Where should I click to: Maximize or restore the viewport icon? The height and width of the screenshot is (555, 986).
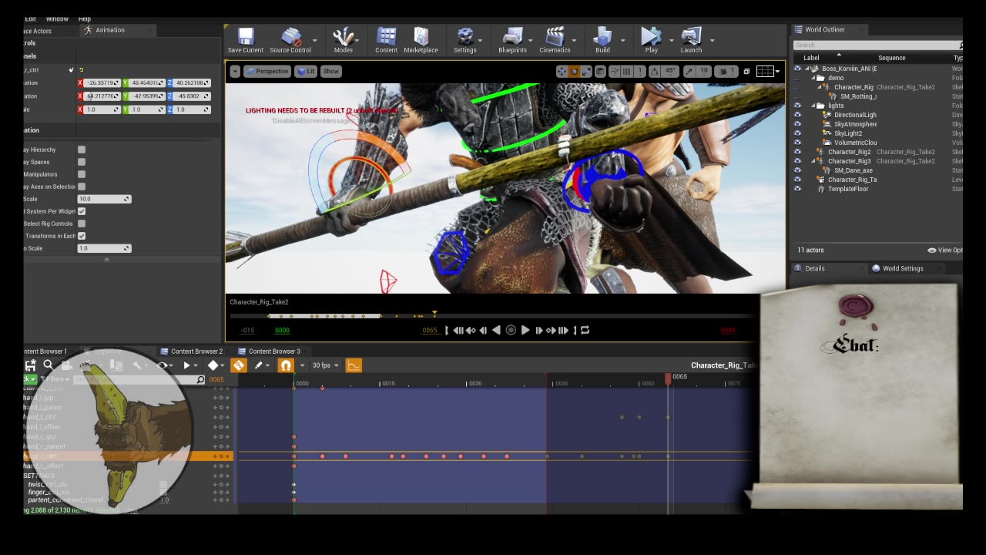(x=746, y=71)
